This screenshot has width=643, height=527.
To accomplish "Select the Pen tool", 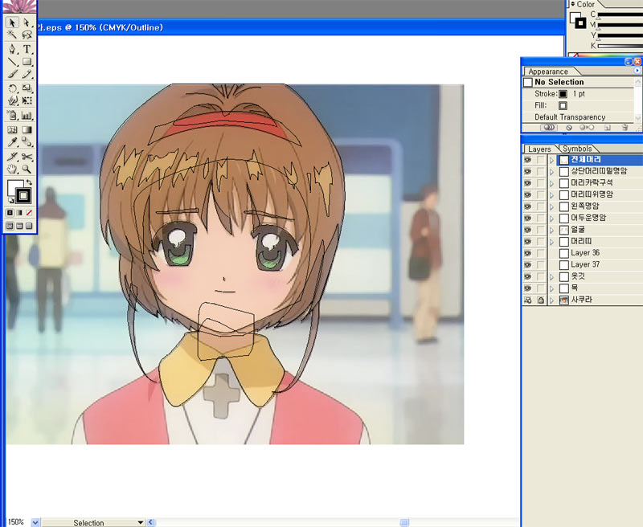I will pos(12,48).
